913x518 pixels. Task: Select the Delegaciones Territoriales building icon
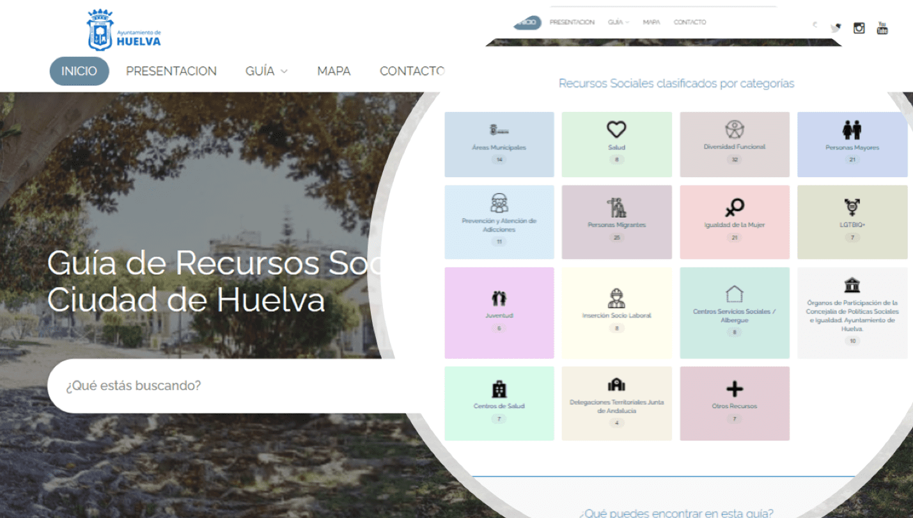point(616,385)
